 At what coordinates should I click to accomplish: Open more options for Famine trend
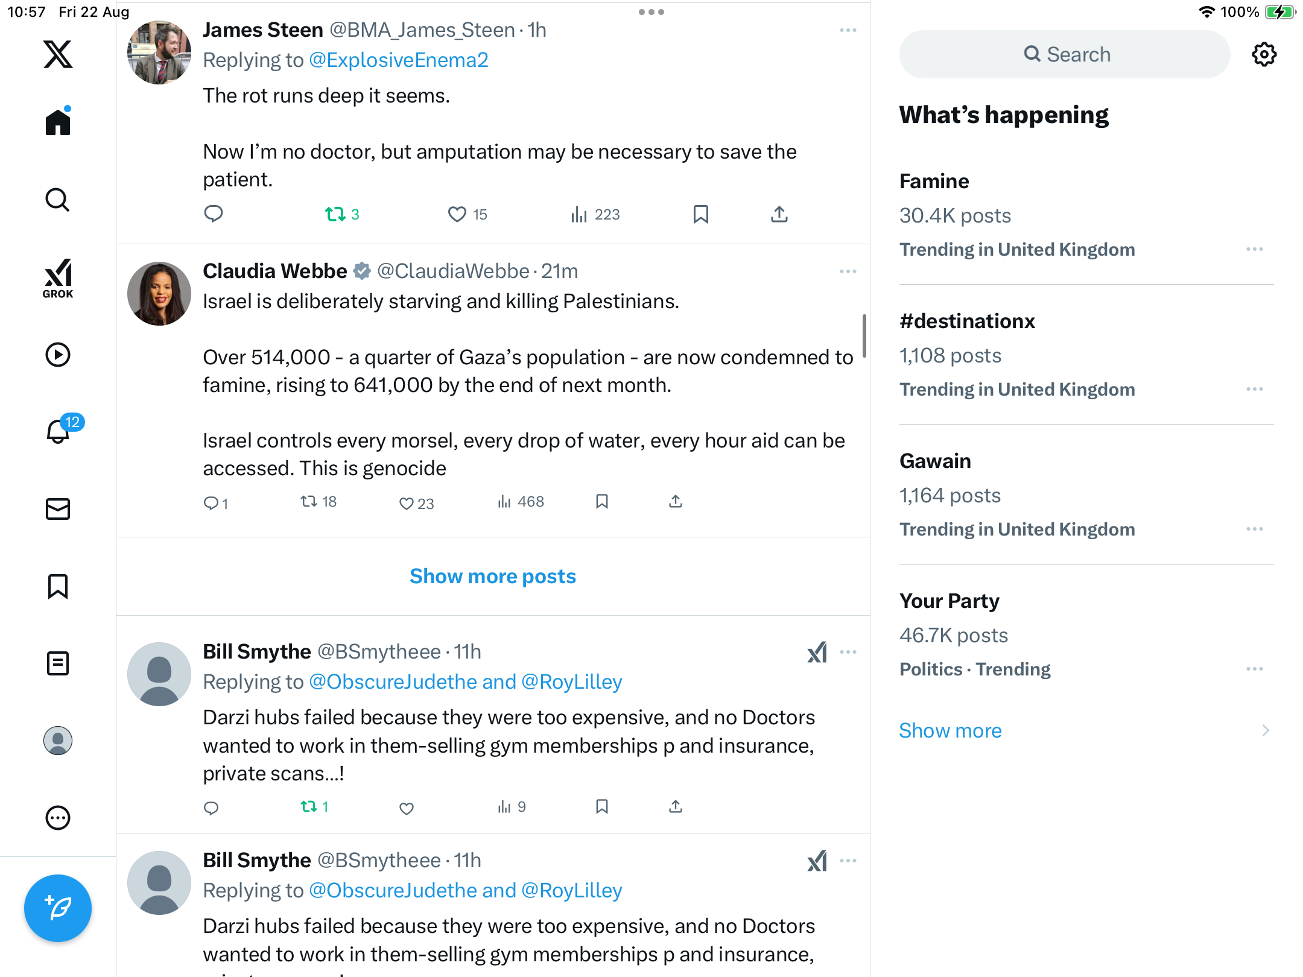tap(1254, 249)
